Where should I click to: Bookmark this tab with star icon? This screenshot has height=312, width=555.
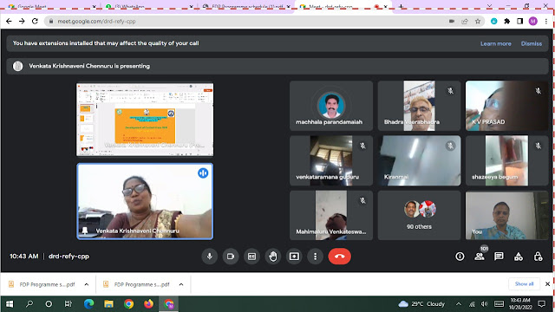(478, 21)
